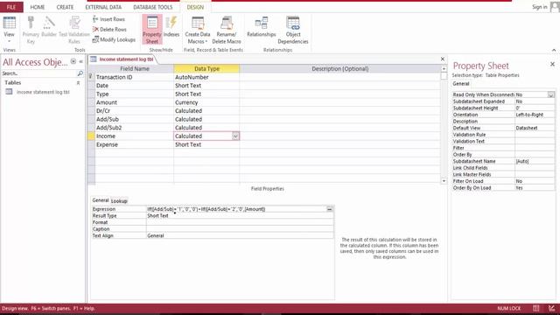Show Object Dependencies pane
Image resolution: width=560 pixels, height=315 pixels.
click(x=293, y=30)
